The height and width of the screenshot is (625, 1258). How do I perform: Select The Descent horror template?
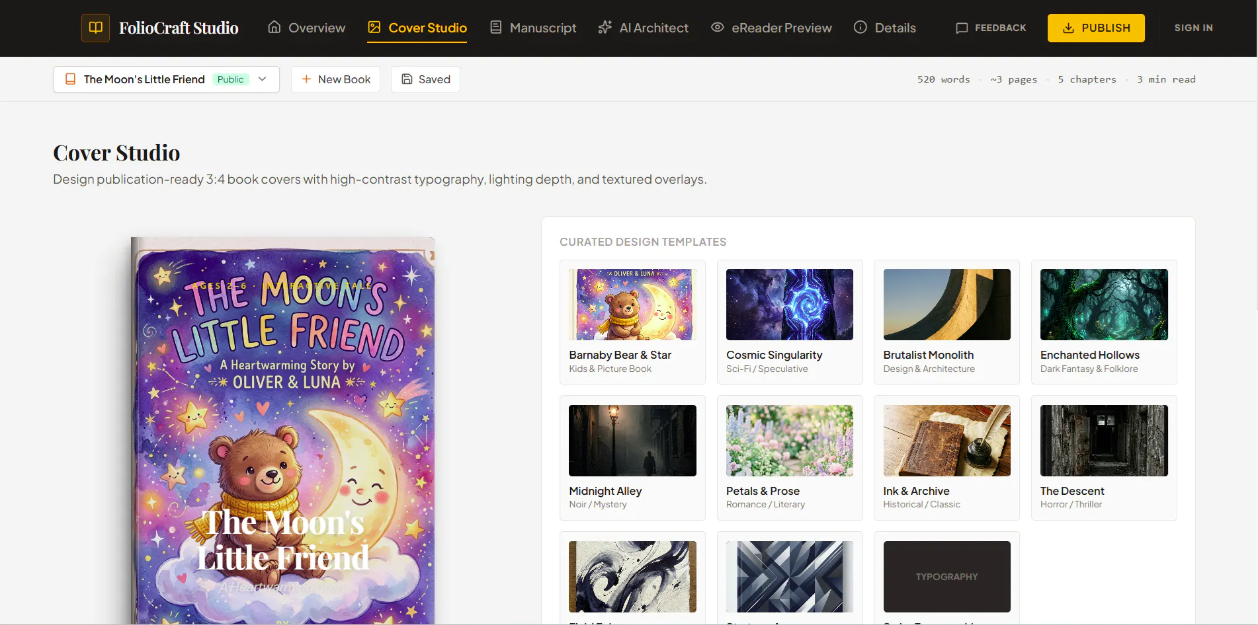pyautogui.click(x=1104, y=458)
